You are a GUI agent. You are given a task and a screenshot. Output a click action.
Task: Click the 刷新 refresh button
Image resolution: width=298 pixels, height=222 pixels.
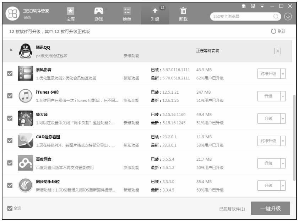pos(278,31)
